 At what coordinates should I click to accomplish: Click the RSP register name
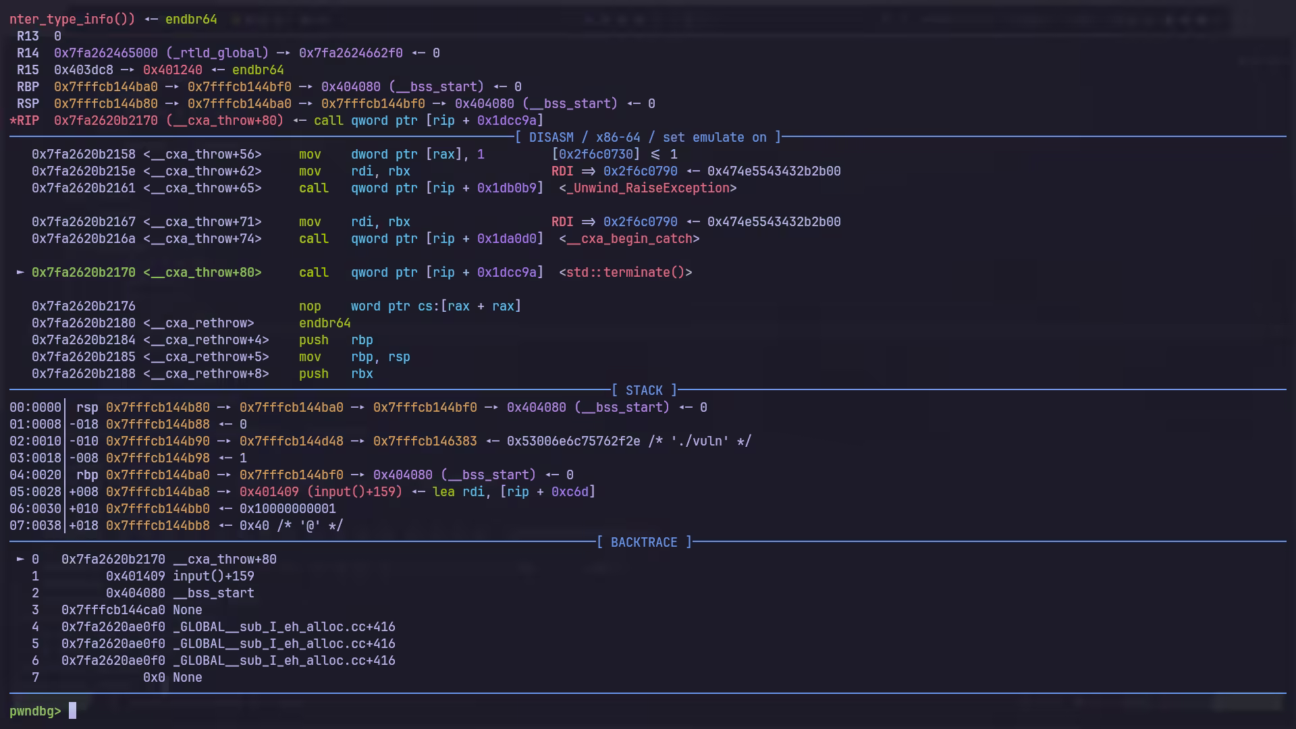click(28, 104)
